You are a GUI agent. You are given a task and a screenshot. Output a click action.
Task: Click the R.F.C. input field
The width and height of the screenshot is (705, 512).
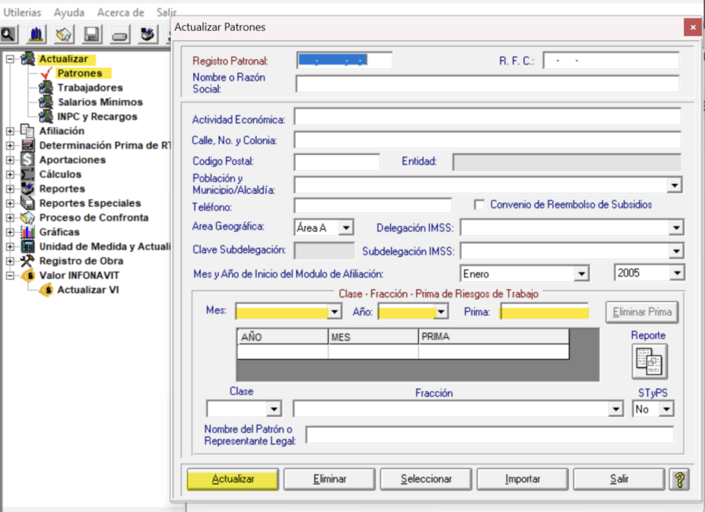coord(611,60)
